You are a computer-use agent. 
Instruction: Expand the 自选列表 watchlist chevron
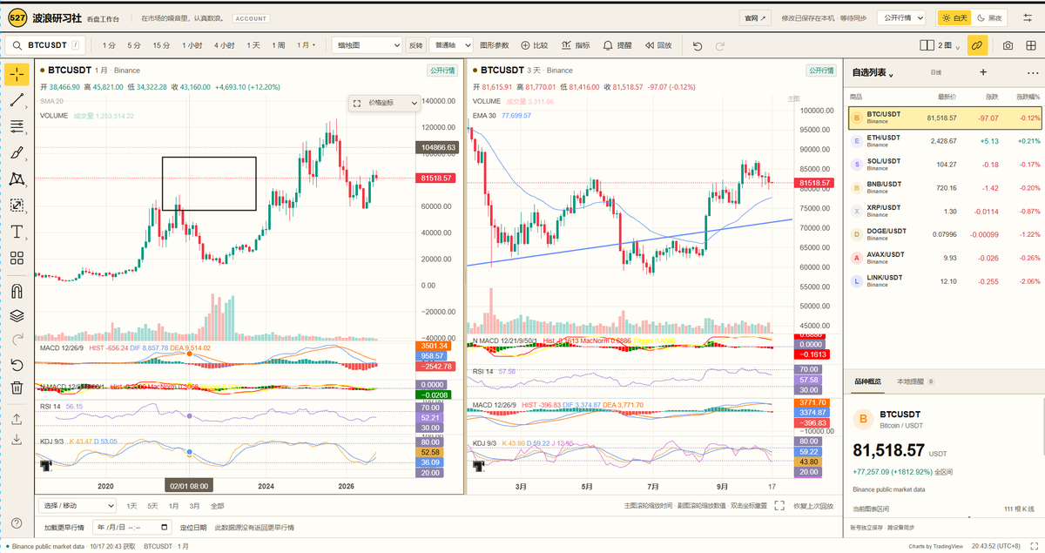point(892,74)
